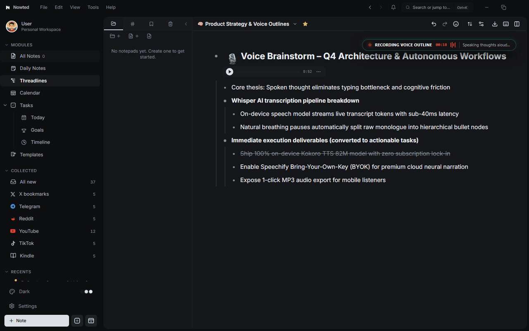Collapse the notepads side panel chevron
The width and height of the screenshot is (529, 331).
(186, 24)
